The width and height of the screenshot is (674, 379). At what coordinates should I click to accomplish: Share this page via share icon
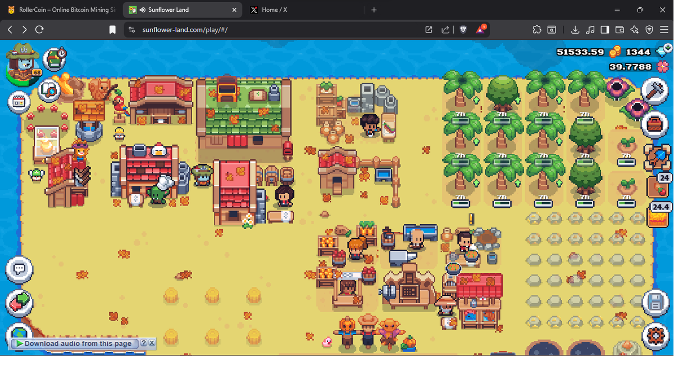tap(445, 30)
